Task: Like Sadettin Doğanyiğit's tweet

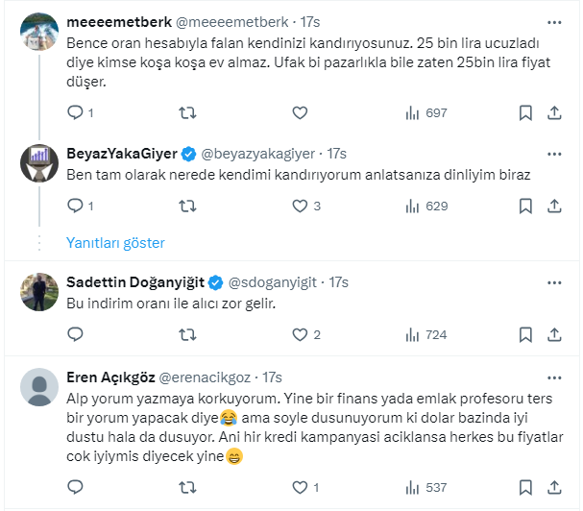Action: point(300,334)
